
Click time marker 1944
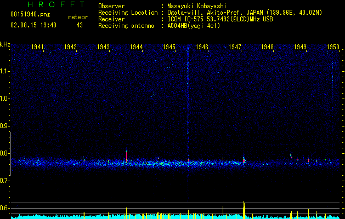(137, 47)
